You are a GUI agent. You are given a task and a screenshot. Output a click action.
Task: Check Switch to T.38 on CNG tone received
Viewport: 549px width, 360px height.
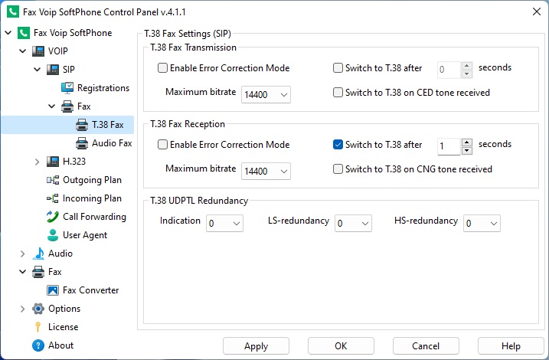pyautogui.click(x=338, y=169)
